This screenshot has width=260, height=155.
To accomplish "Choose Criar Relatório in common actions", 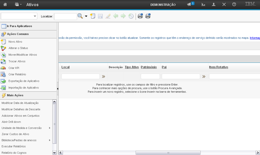I will pyautogui.click(x=17, y=74).
